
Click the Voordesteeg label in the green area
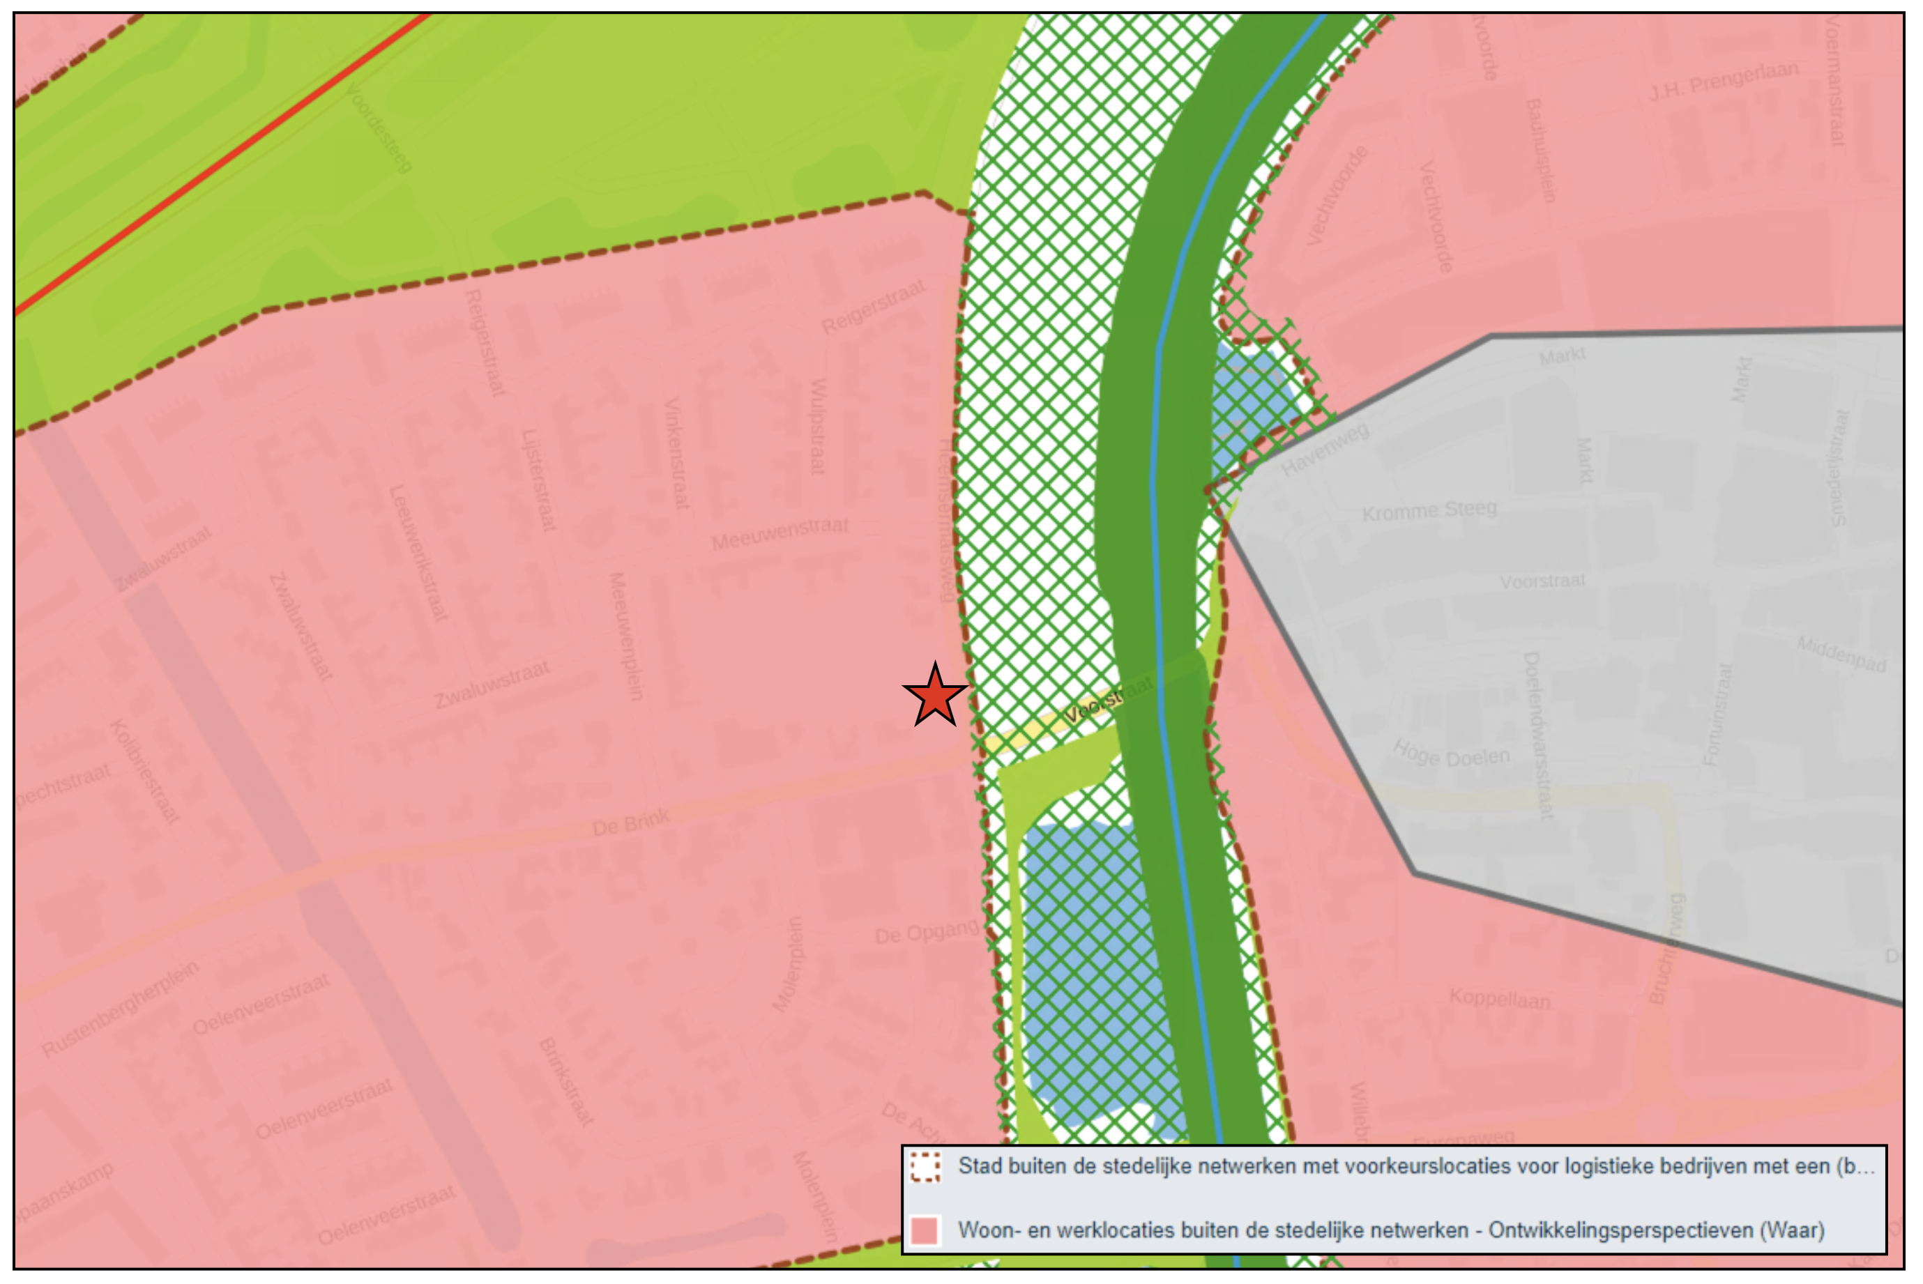pyautogui.click(x=379, y=128)
